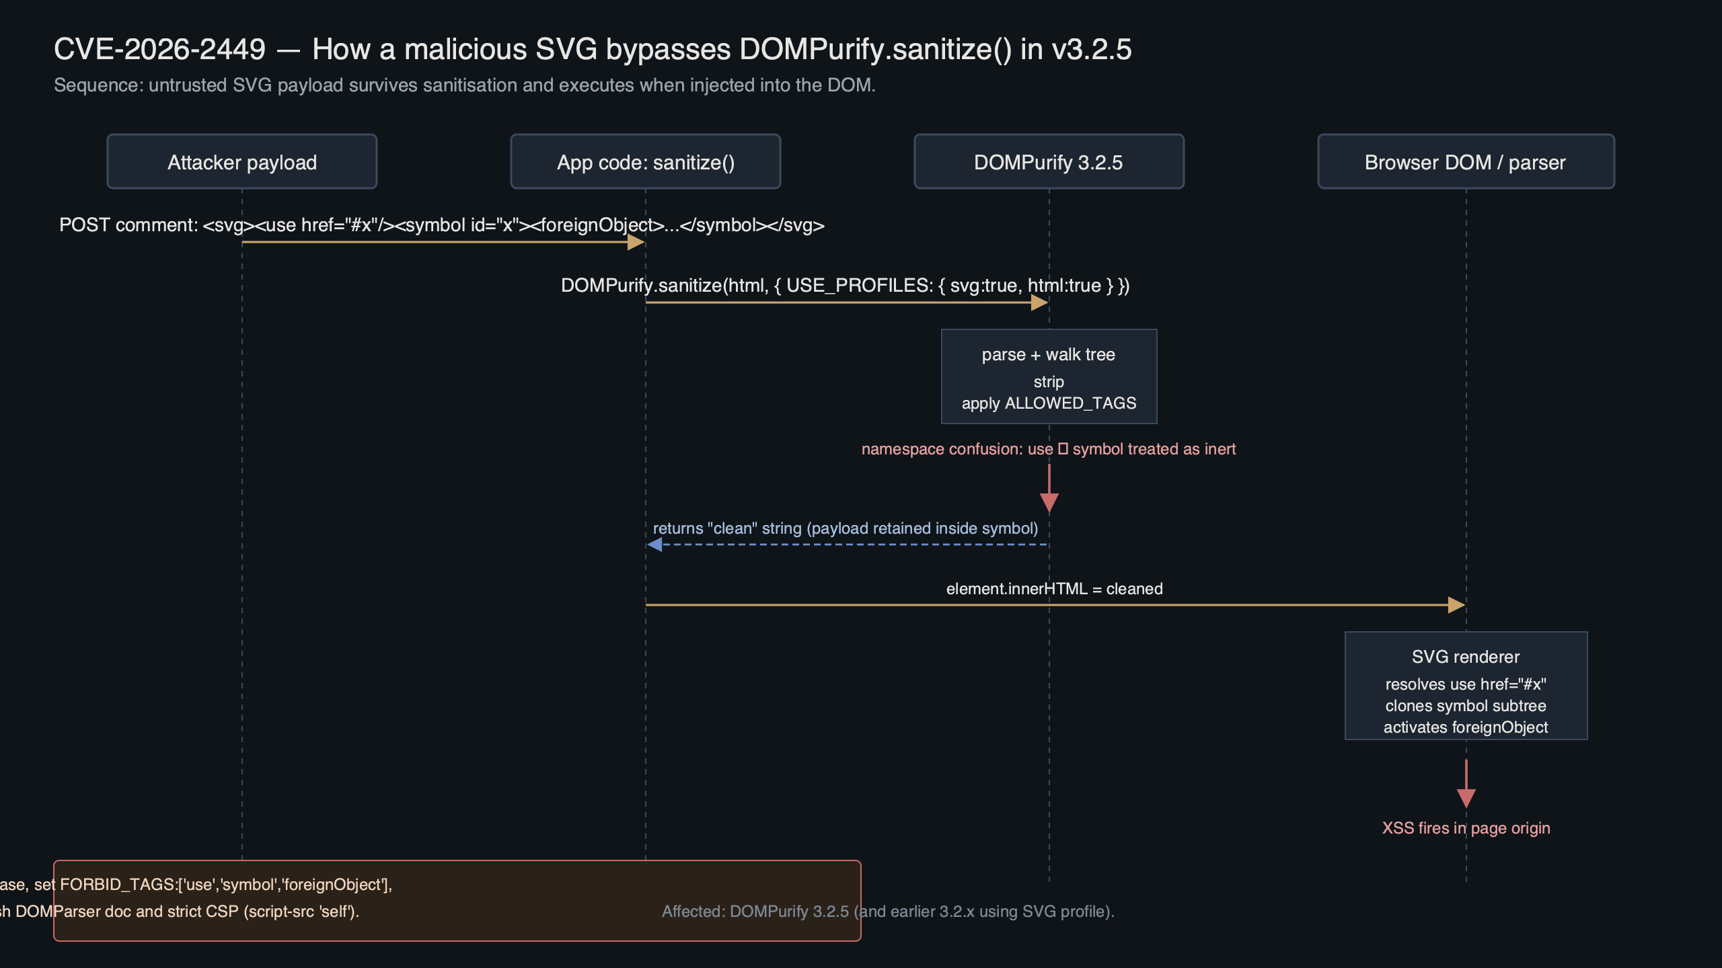Click the diagram title CVE-2026-2449 heading
Viewport: 1722px width, 968px height.
(x=592, y=48)
